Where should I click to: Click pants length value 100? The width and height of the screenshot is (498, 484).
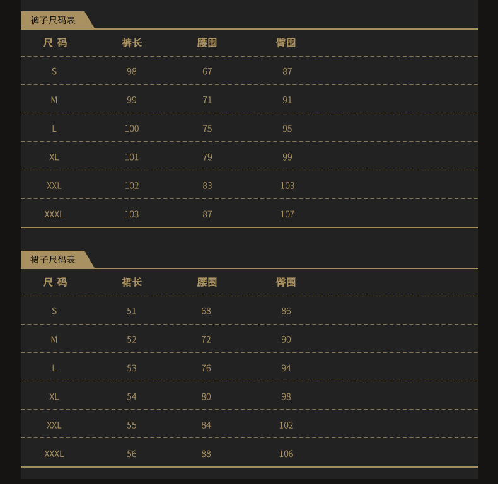[x=132, y=129]
